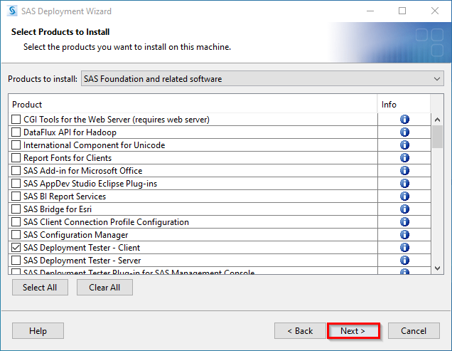Maximize the SAS Deployment Wizard window
Image resolution: width=452 pixels, height=351 pixels.
pyautogui.click(x=402, y=11)
